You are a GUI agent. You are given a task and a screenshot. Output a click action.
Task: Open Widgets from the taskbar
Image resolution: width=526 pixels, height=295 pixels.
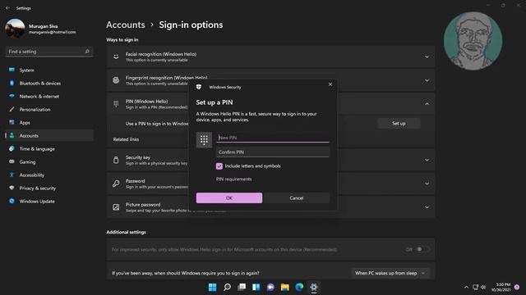tap(256, 287)
